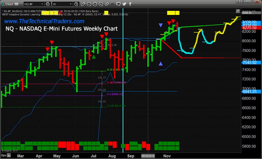The image size is (262, 159).
Task: Select the blue down-triangle marker above price
Action: tap(160, 25)
